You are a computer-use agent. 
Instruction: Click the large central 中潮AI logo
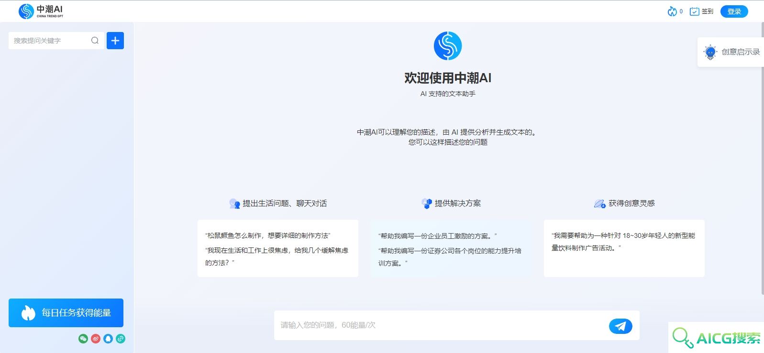(448, 46)
